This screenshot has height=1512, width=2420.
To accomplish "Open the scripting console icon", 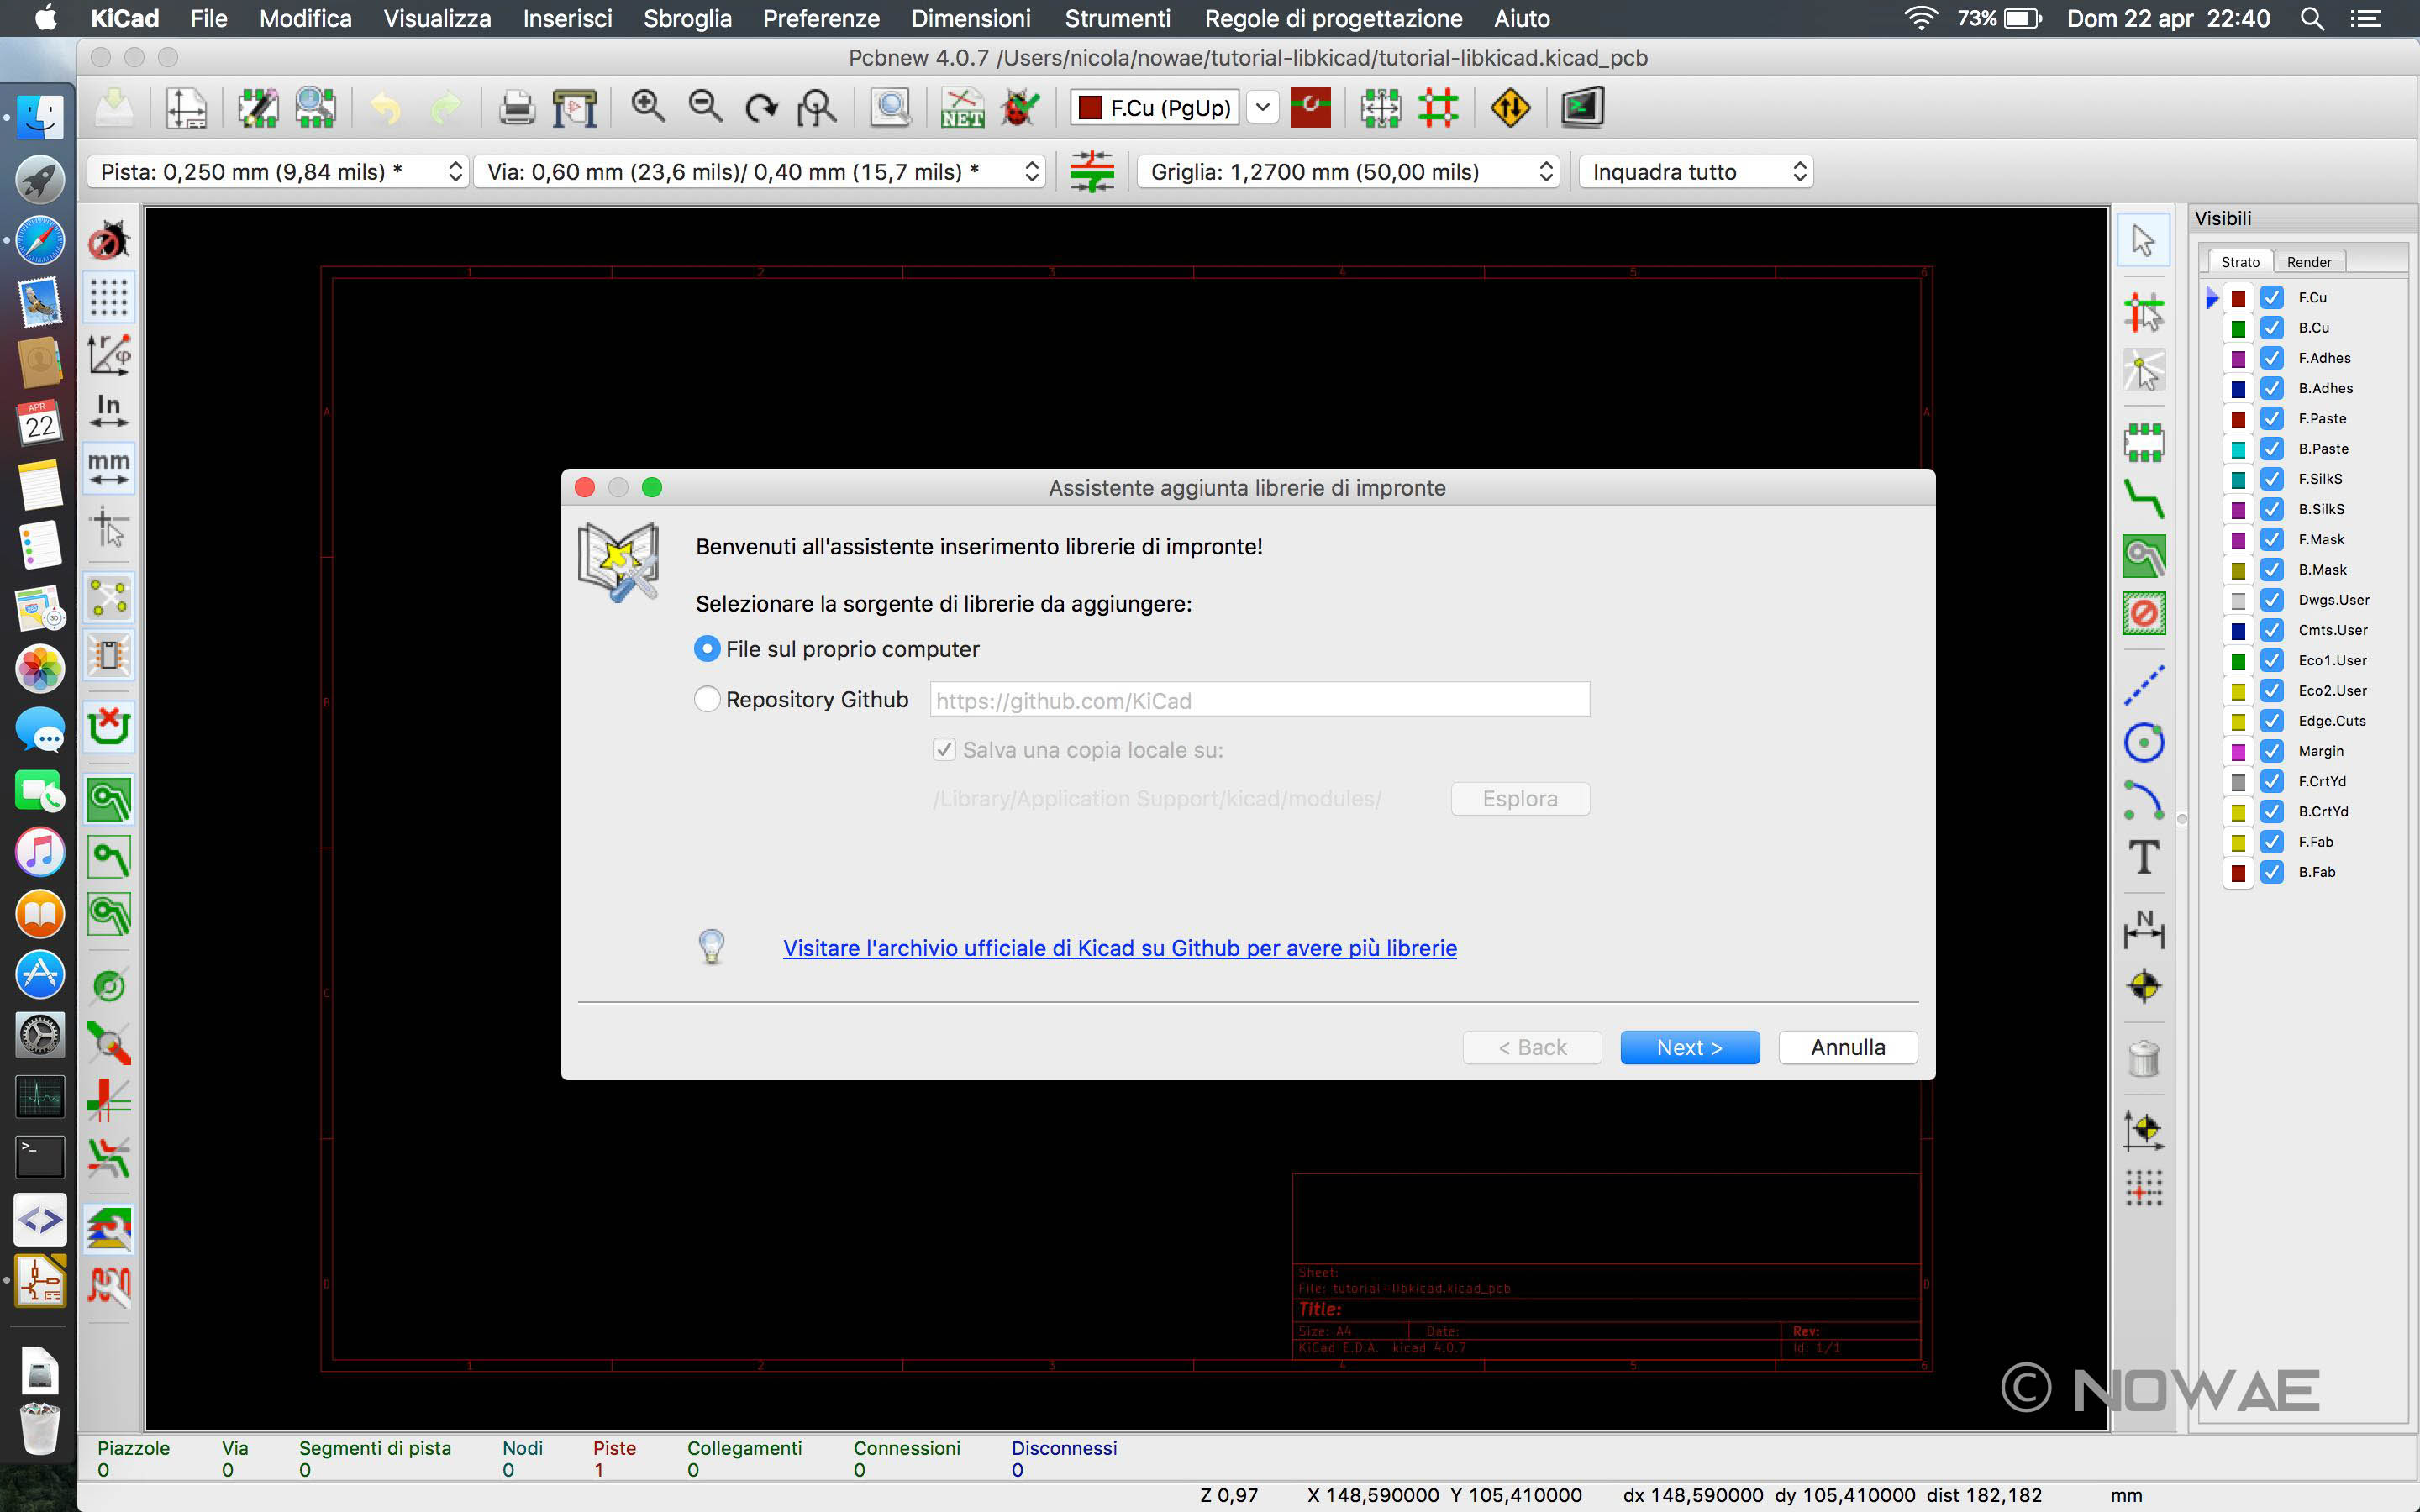I will [1582, 107].
